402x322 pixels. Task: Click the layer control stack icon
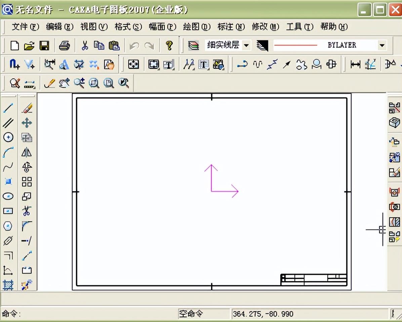[x=193, y=46]
